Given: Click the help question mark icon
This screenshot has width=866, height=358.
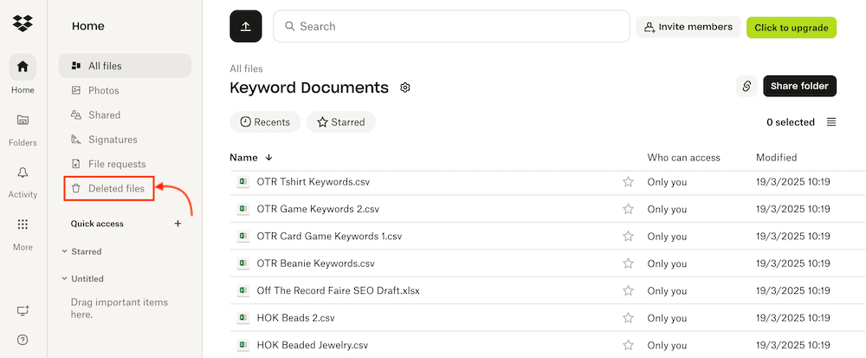Looking at the screenshot, I should pyautogui.click(x=23, y=340).
